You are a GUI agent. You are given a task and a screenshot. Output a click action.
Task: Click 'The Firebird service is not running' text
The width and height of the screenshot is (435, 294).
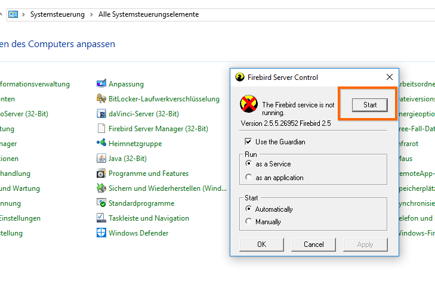pyautogui.click(x=298, y=109)
